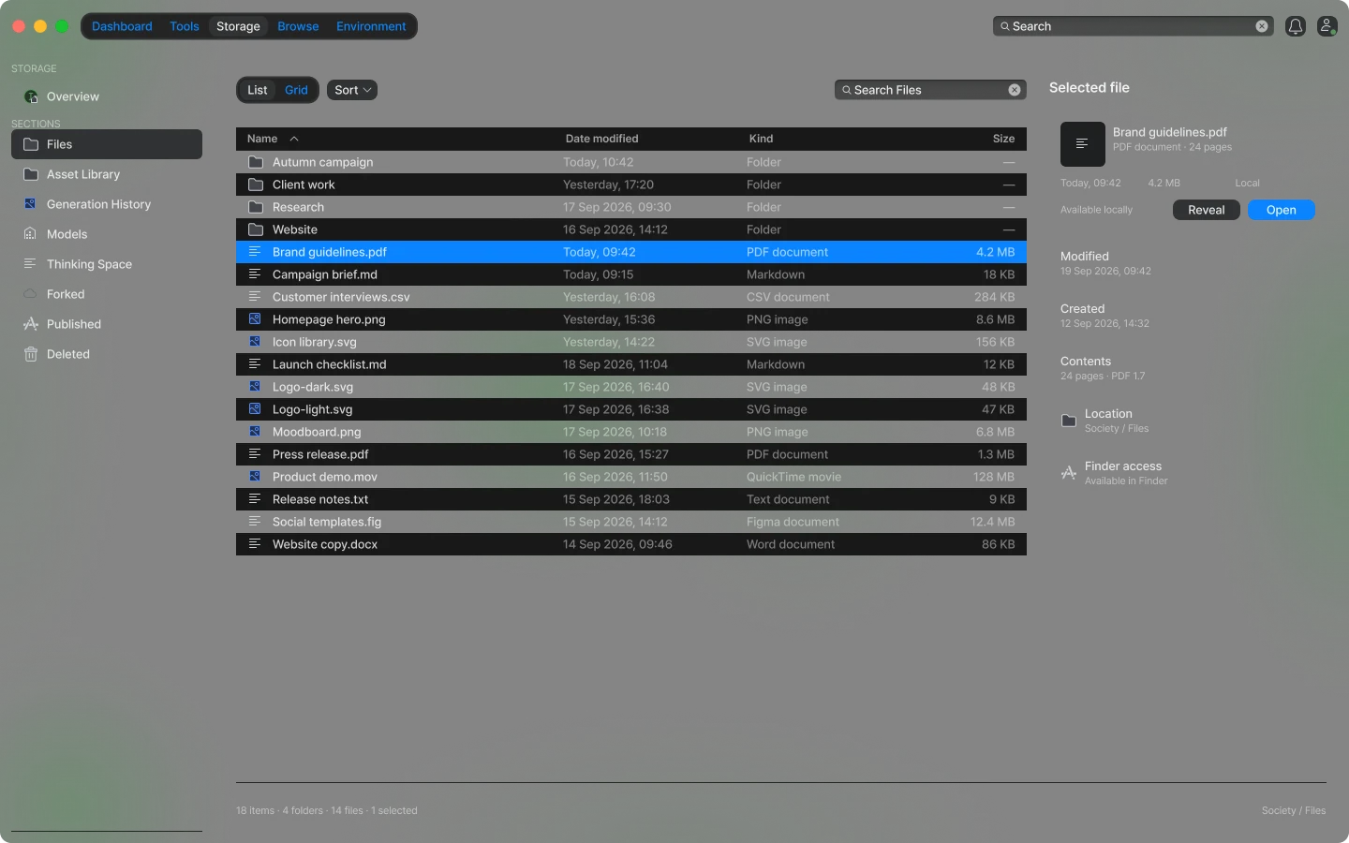Viewport: 1349px width, 843px height.
Task: Select Files in the sidebar
Action: 107,144
